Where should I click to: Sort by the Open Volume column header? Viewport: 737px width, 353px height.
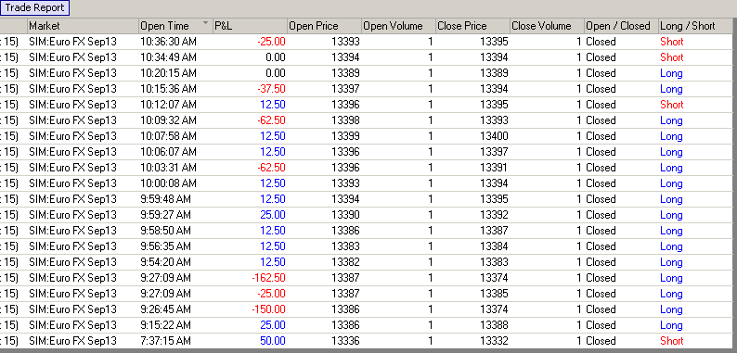click(398, 26)
